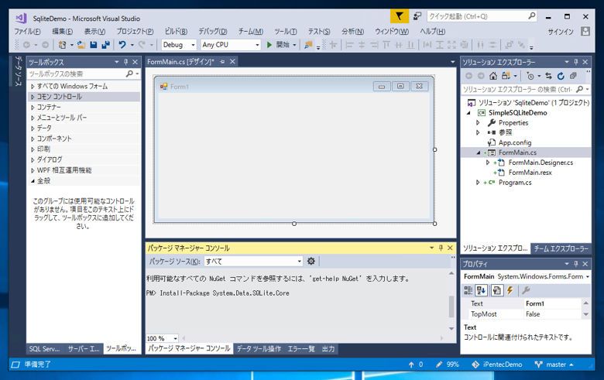
Task: Click the New Project toolbar icon
Action: tap(62, 45)
